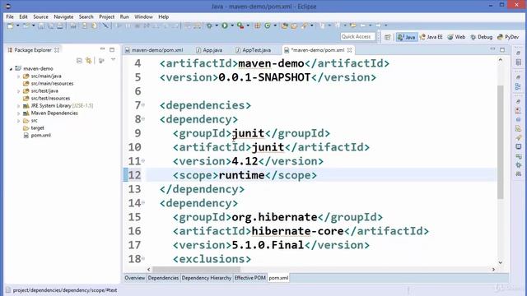Click the word runtime on line 12
Screen dimensions: 527x296
click(241, 175)
